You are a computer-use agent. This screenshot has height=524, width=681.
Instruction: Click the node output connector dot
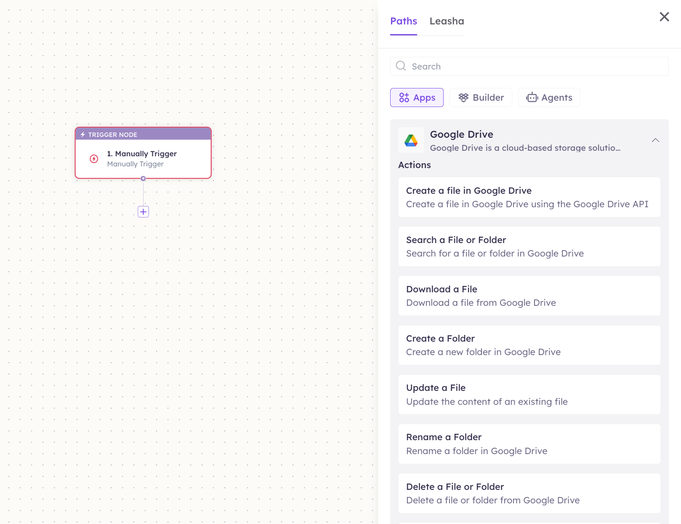pyautogui.click(x=143, y=179)
